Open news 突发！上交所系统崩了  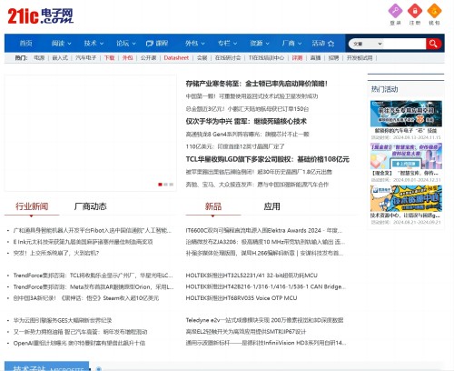click(x=56, y=253)
